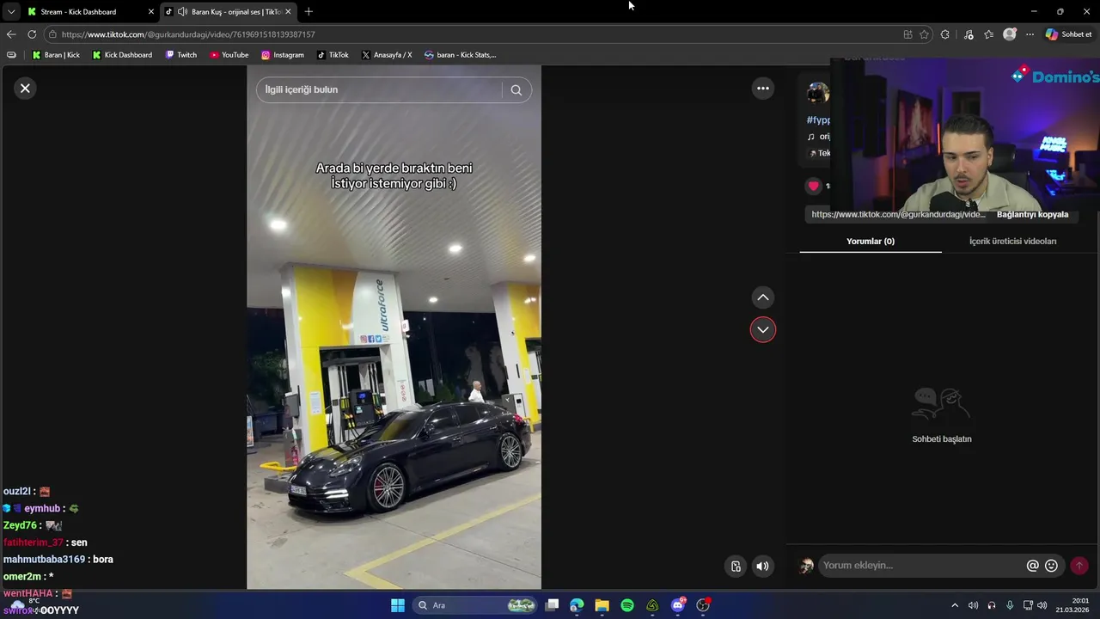Open the Twitch bookmark
The width and height of the screenshot is (1100, 619).
pos(181,55)
